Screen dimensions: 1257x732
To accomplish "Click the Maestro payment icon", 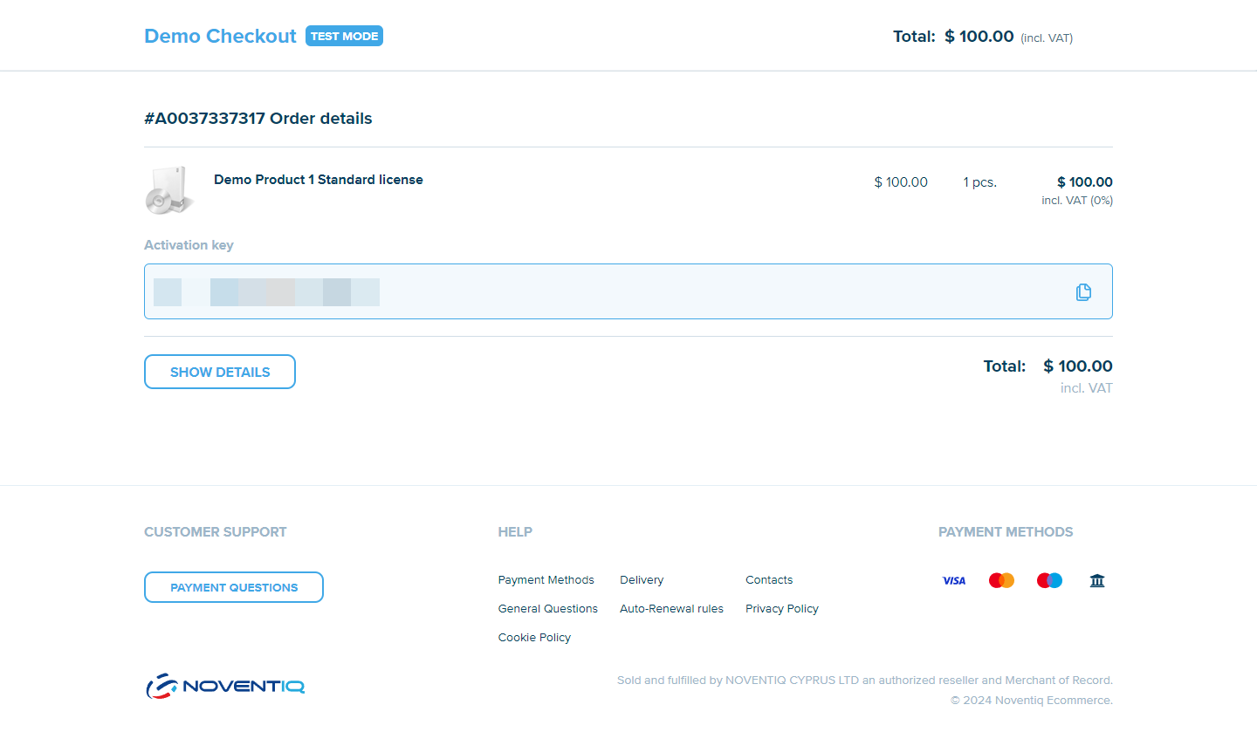I will tap(1049, 580).
